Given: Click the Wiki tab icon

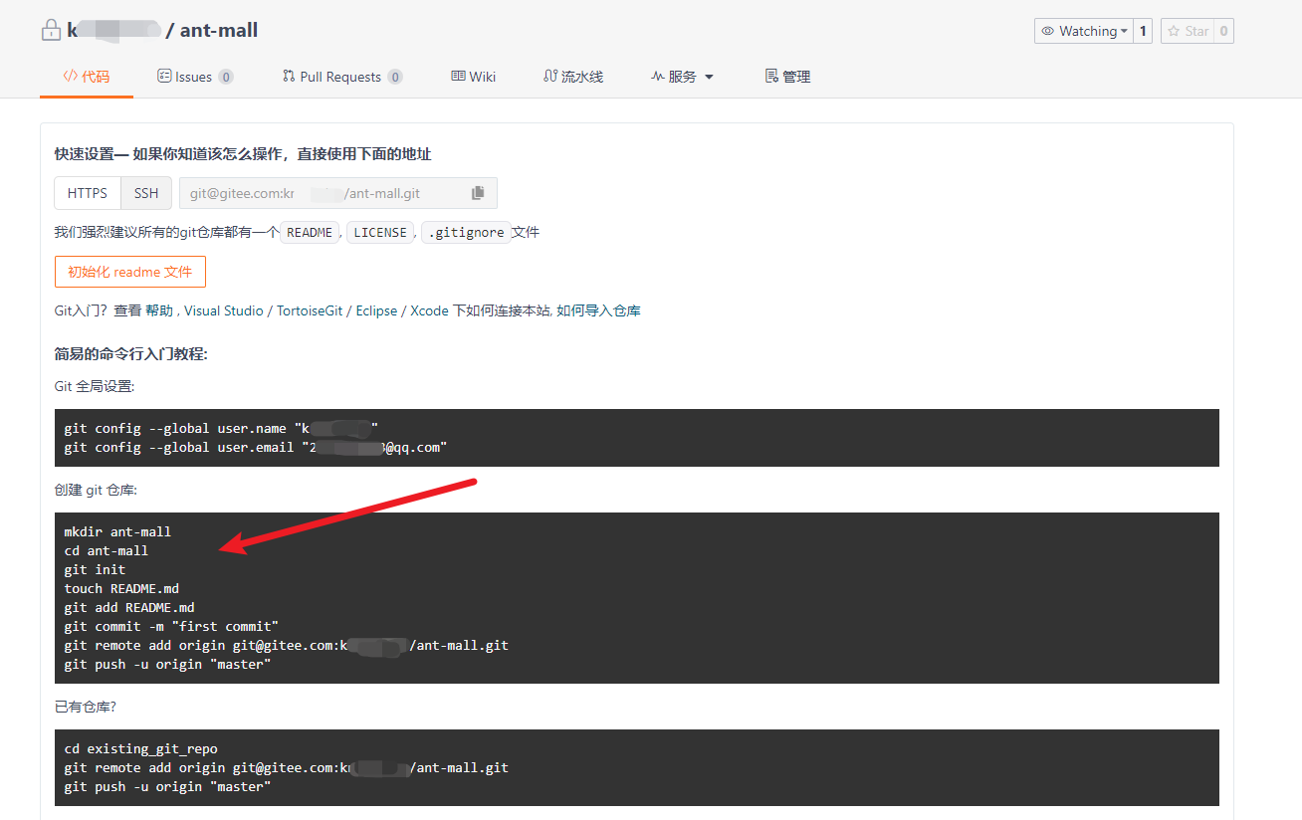Looking at the screenshot, I should (x=458, y=76).
